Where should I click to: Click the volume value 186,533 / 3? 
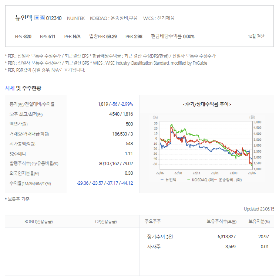click(x=122, y=134)
